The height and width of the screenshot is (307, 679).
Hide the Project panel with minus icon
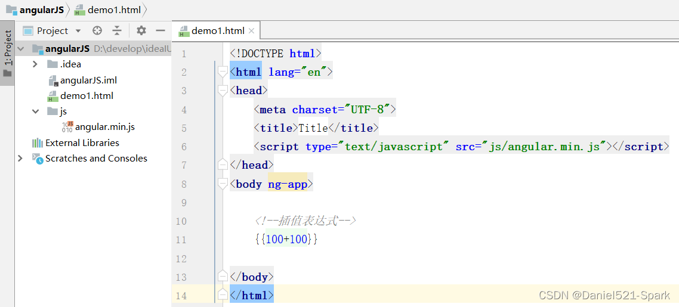tap(160, 30)
